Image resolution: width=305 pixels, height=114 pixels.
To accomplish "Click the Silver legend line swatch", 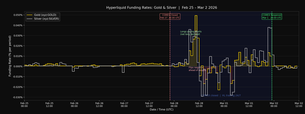I will click(x=30, y=19).
